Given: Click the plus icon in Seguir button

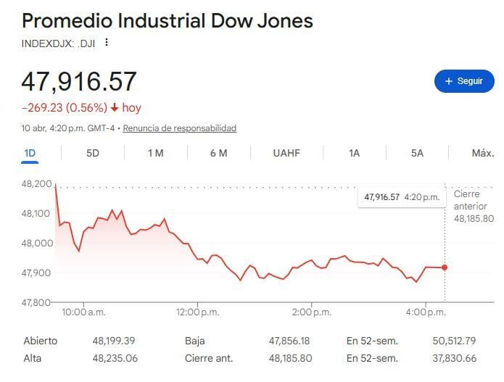Looking at the screenshot, I should tap(449, 81).
